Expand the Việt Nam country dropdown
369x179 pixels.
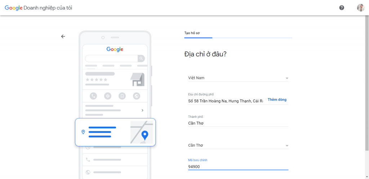point(286,78)
